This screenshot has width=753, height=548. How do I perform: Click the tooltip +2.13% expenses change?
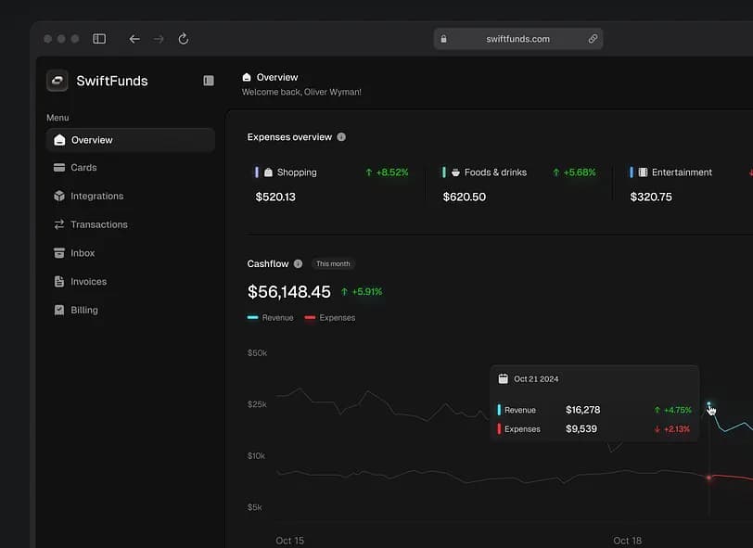[x=672, y=429]
